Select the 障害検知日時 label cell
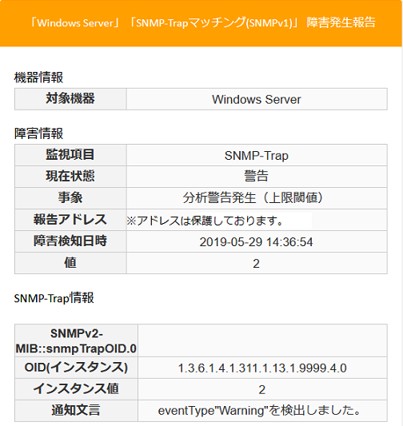The width and height of the screenshot is (403, 426). (70, 241)
